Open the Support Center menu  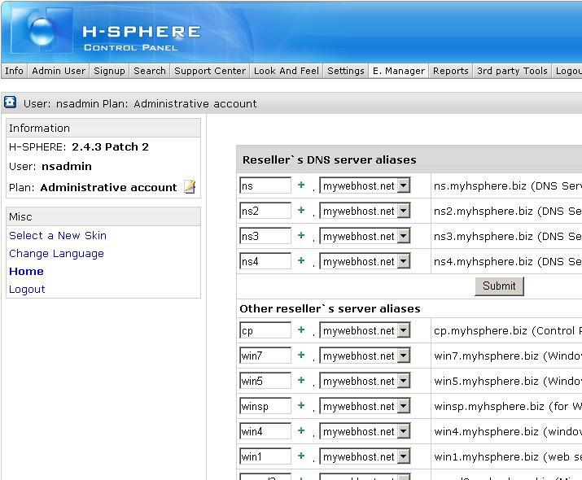[210, 71]
